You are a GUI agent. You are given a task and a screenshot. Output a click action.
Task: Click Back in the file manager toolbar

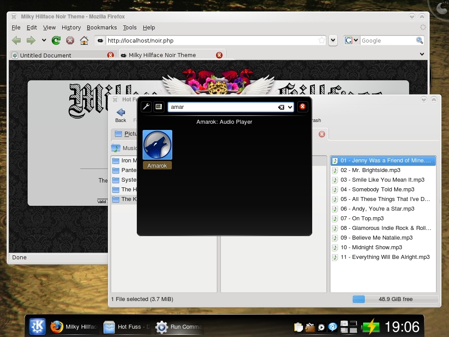click(x=121, y=115)
